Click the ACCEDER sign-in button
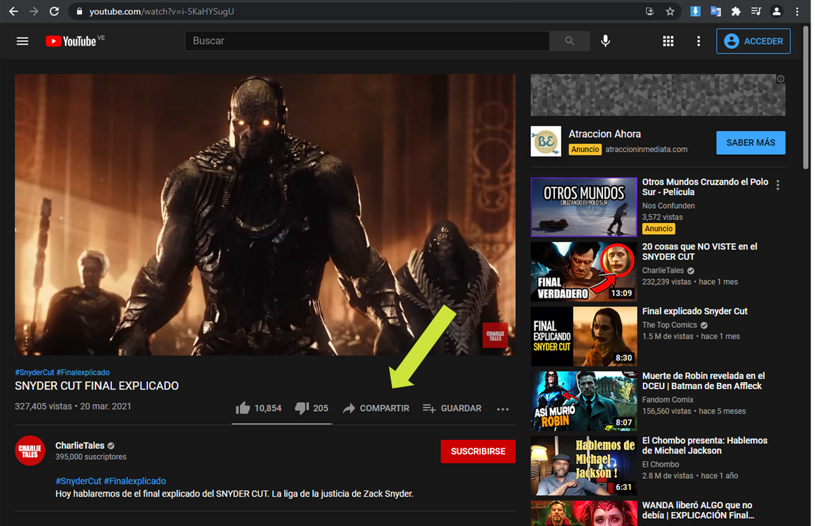 (x=753, y=41)
